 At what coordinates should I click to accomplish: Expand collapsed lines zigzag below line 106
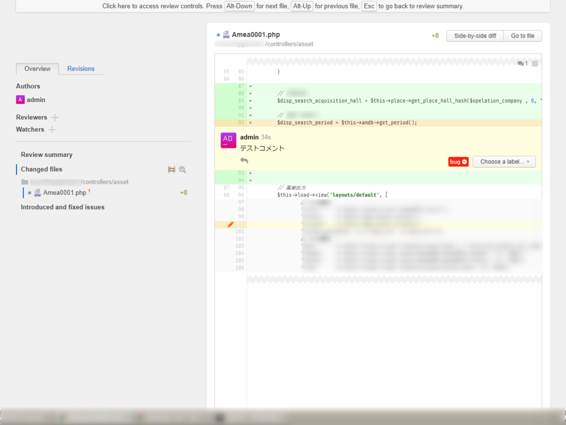pyautogui.click(x=394, y=279)
